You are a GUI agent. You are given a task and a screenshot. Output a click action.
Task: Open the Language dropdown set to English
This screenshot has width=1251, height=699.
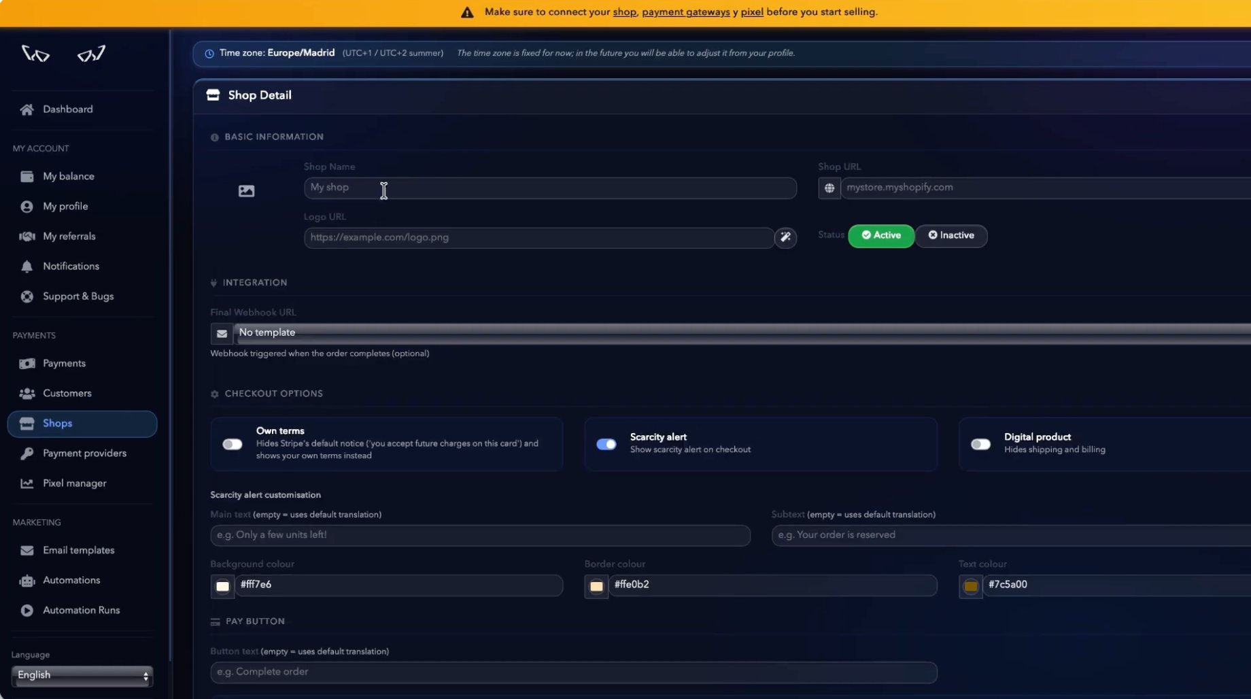coord(82,675)
